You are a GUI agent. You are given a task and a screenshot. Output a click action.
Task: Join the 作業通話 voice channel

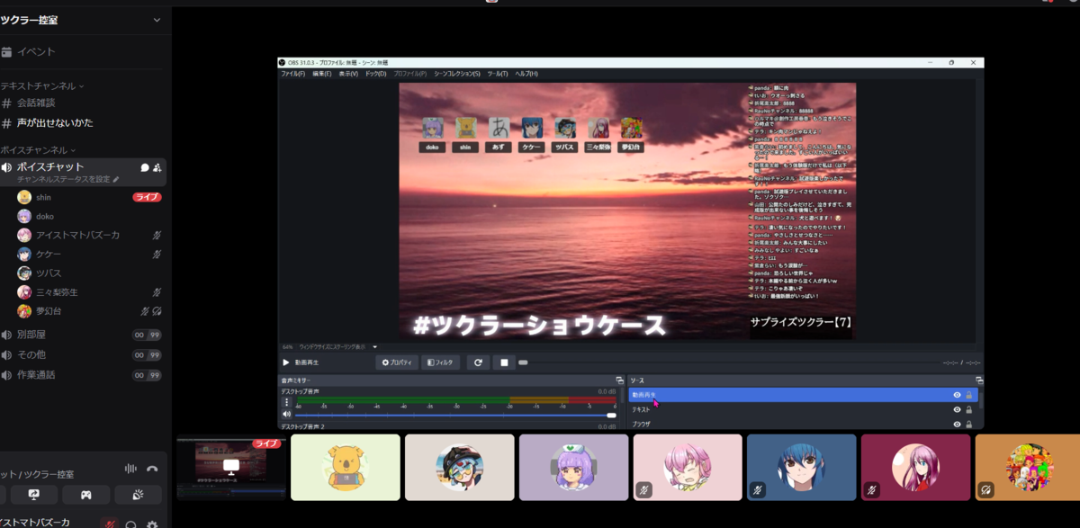pyautogui.click(x=83, y=375)
